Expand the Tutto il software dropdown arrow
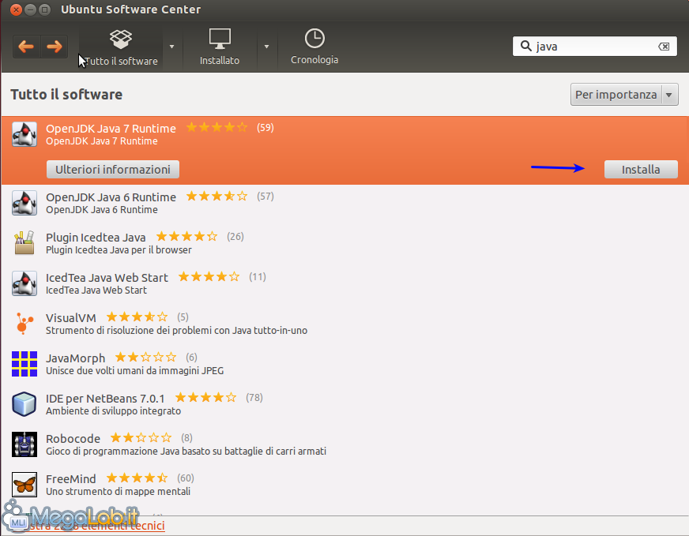Viewport: 689px width, 536px height. 171,47
